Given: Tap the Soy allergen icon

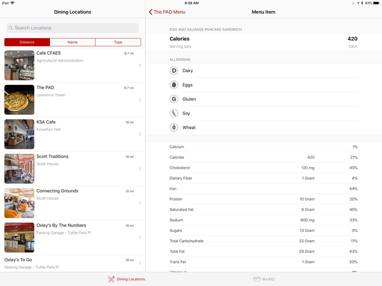Looking at the screenshot, I should pos(174,113).
